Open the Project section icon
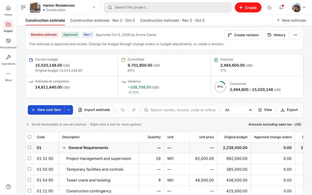The width and height of the screenshot is (312, 195). click(8, 24)
